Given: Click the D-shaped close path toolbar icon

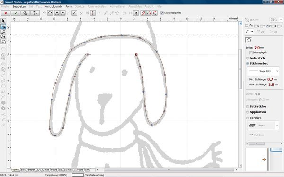Looking at the screenshot, I should coord(93,13).
